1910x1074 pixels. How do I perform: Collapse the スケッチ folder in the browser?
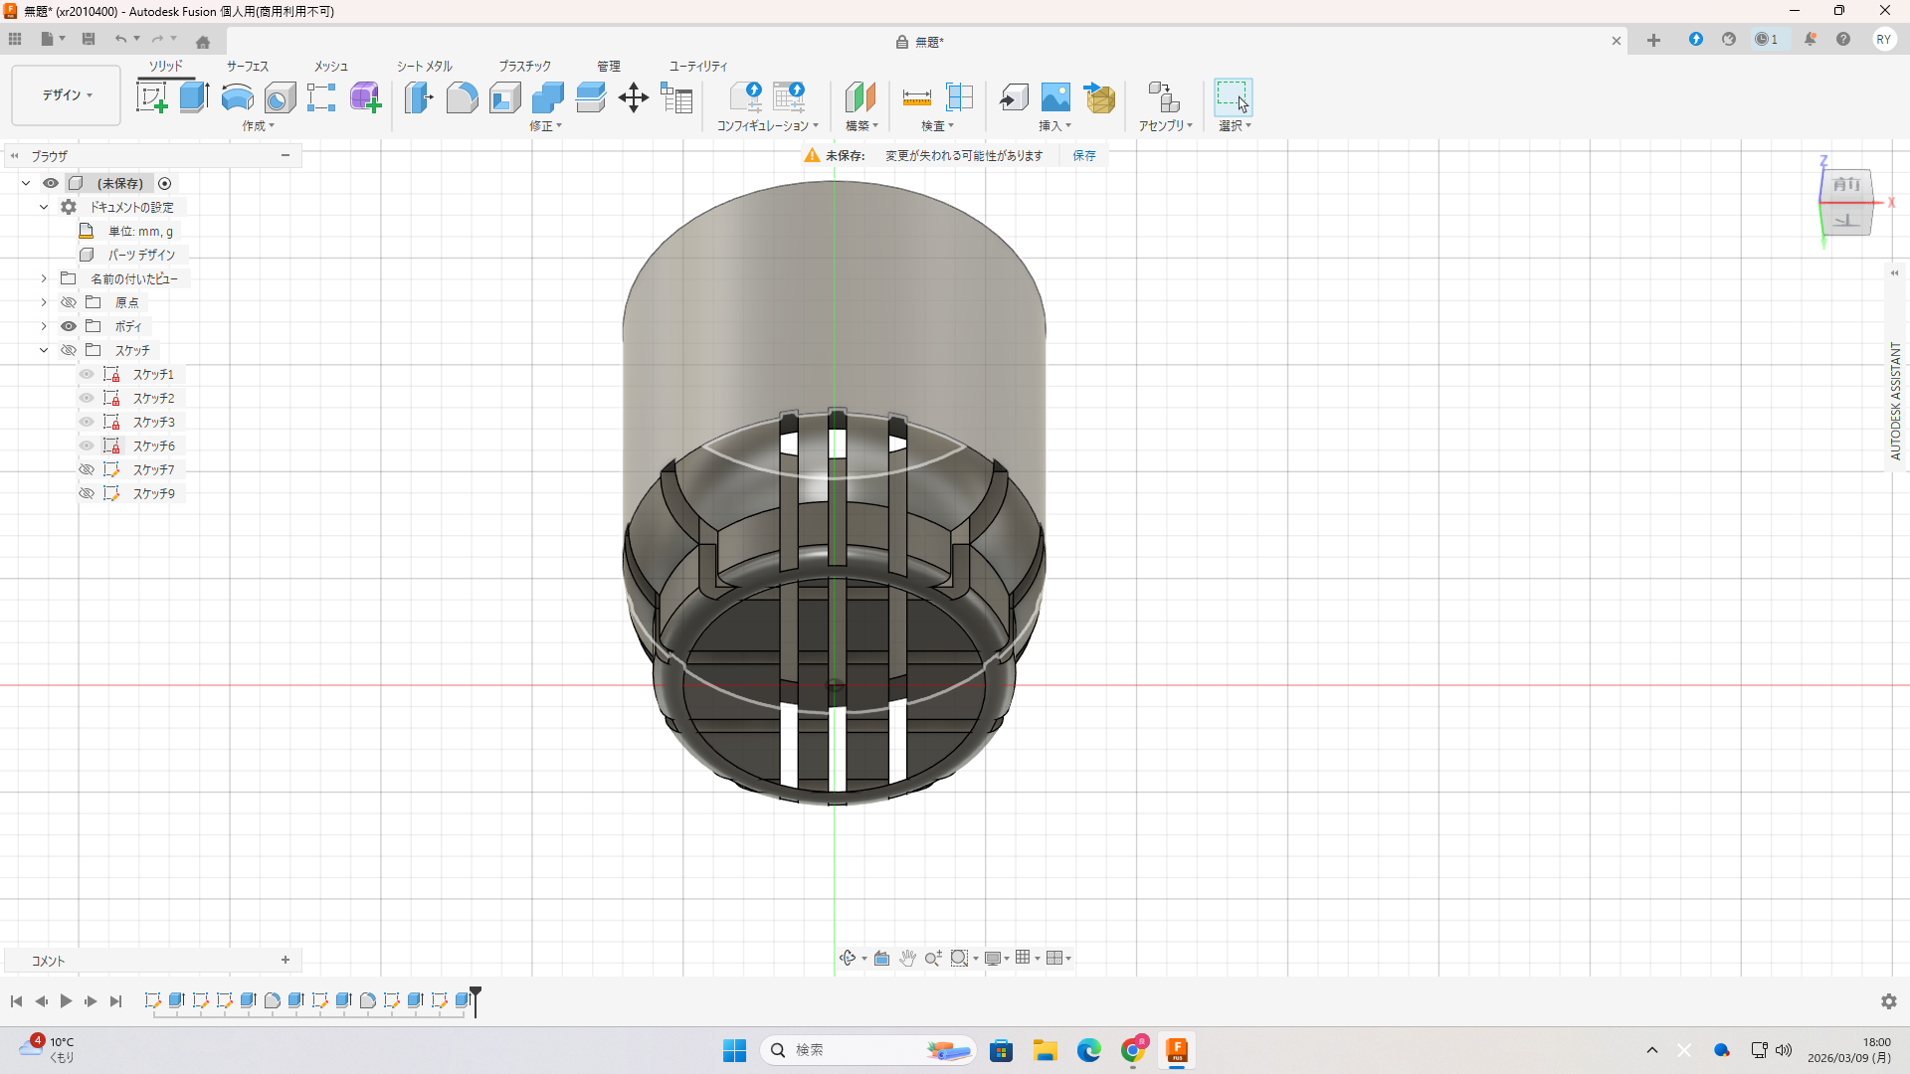click(44, 350)
